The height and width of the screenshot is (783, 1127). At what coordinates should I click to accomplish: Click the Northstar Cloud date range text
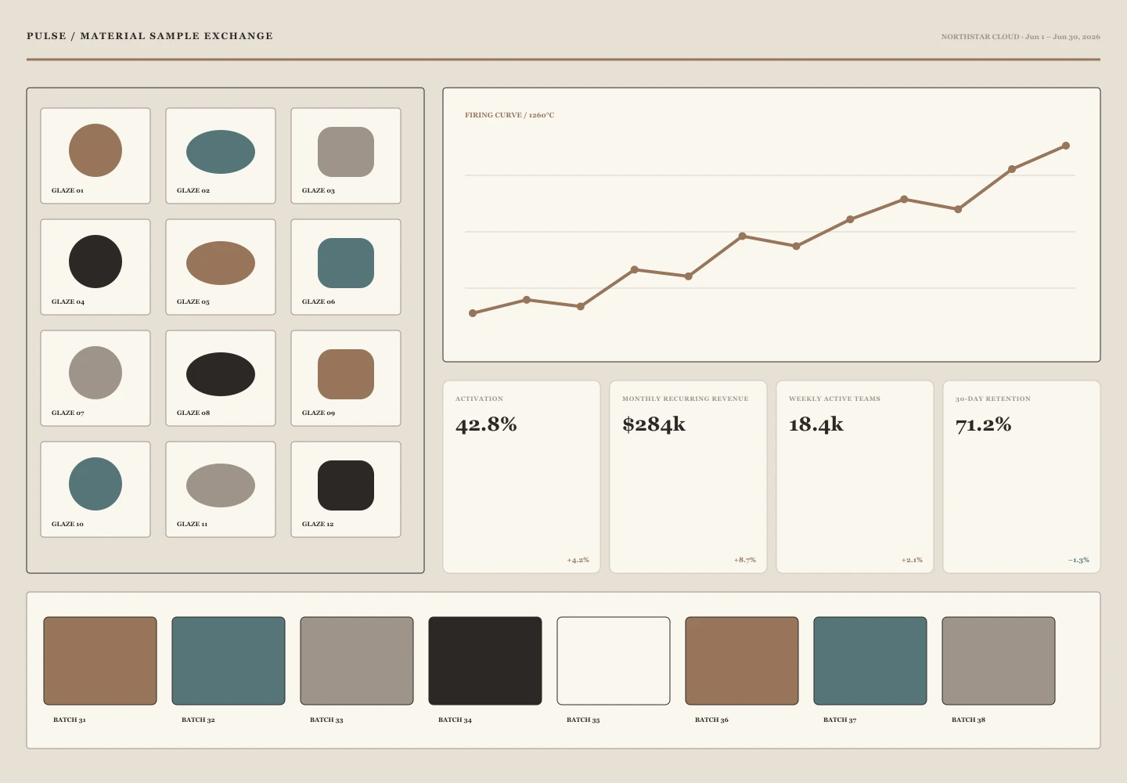(1021, 37)
